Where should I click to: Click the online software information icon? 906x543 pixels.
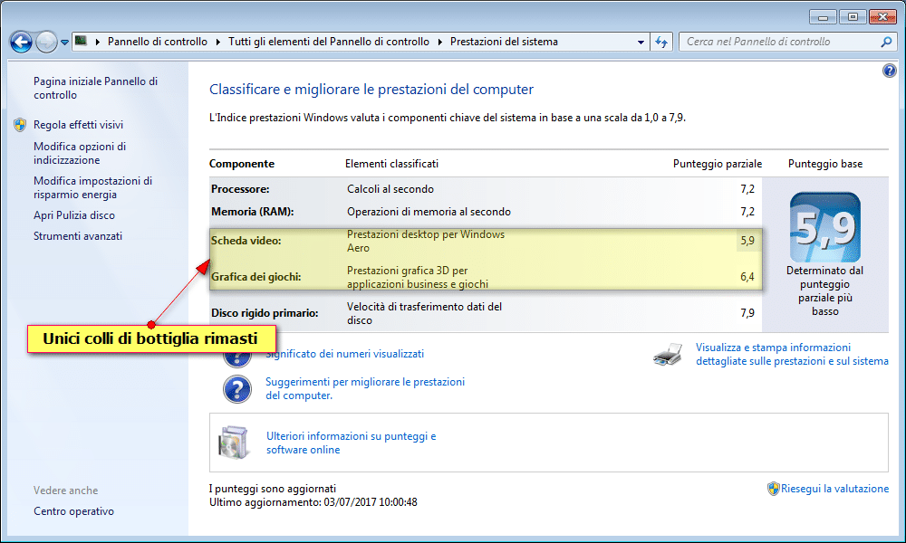pos(232,442)
